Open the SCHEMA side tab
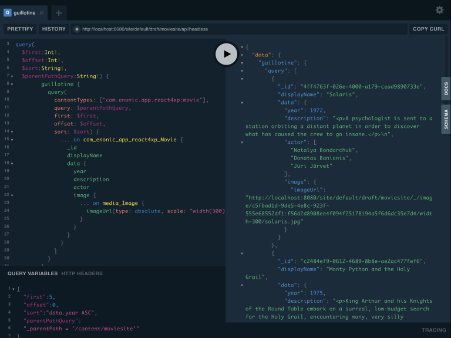Image resolution: width=451 pixels, height=338 pixels. coord(446,119)
